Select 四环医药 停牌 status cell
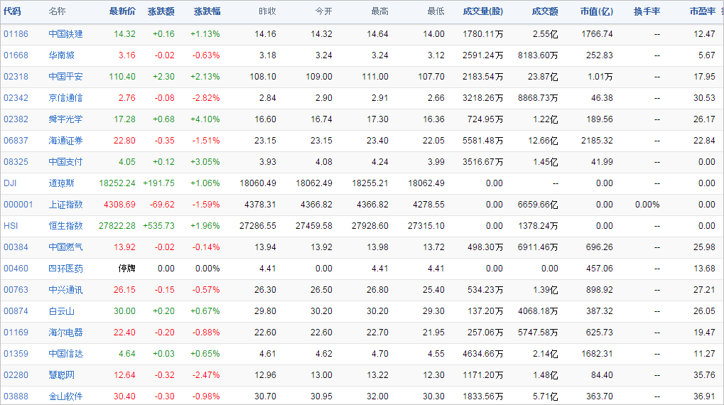 [127, 269]
